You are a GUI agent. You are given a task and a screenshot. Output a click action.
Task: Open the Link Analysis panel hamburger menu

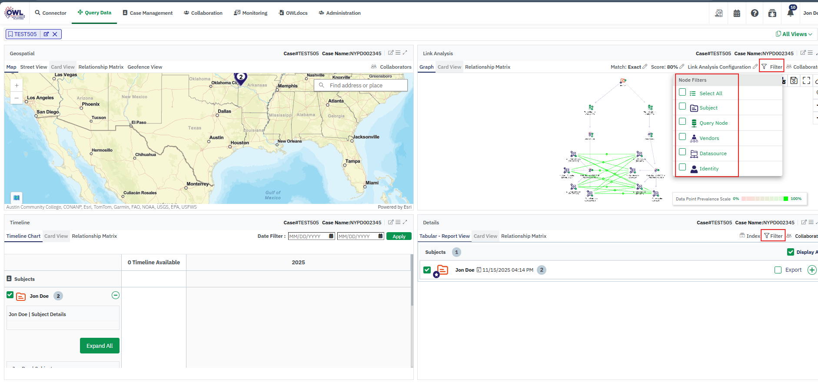pyautogui.click(x=810, y=53)
